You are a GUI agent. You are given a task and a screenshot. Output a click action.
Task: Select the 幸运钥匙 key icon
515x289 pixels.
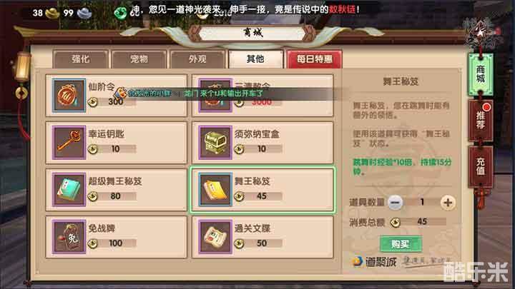tap(69, 143)
